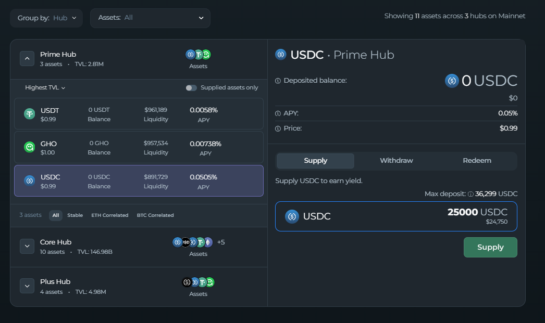The width and height of the screenshot is (545, 323).
Task: Enable the Supplied assets only toggle
Action: tap(191, 88)
